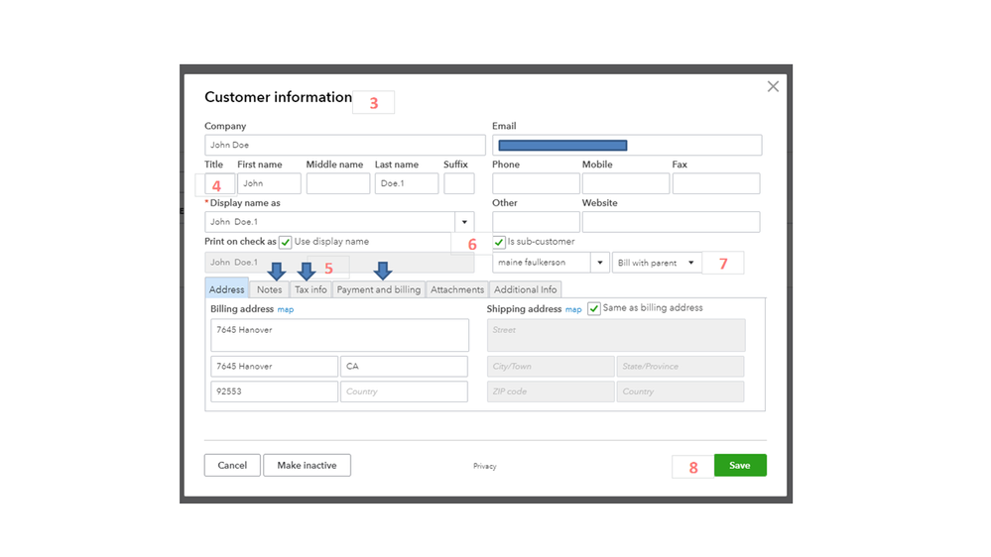
Task: Click the billing street address field
Action: [340, 335]
